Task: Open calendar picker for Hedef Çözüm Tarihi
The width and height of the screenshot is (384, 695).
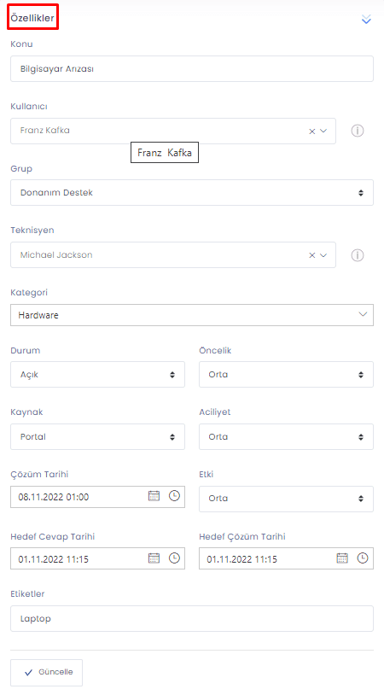Action: pyautogui.click(x=342, y=558)
